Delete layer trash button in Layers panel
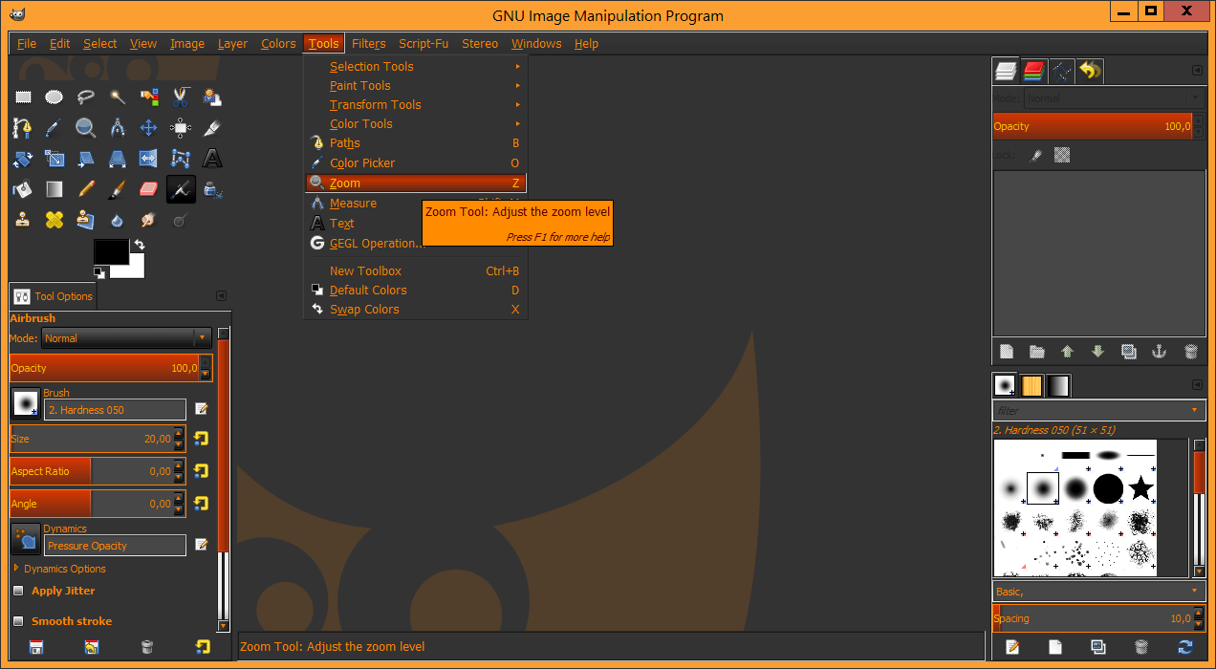Image resolution: width=1216 pixels, height=669 pixels. (x=1190, y=352)
